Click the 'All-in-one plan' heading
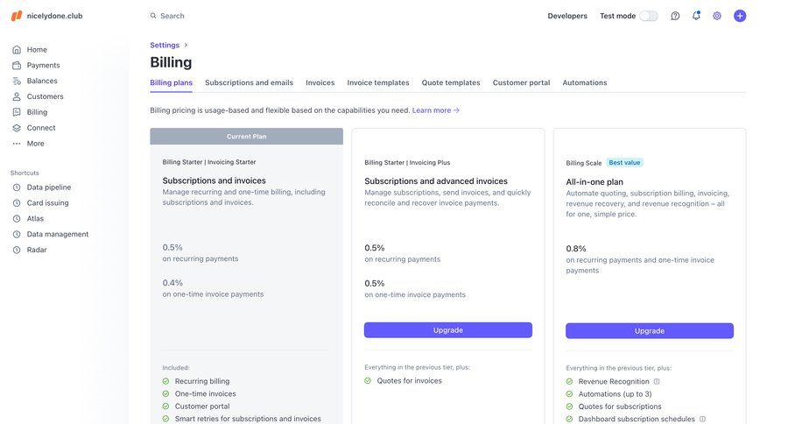Viewport: 788px width, 424px height. tap(595, 181)
